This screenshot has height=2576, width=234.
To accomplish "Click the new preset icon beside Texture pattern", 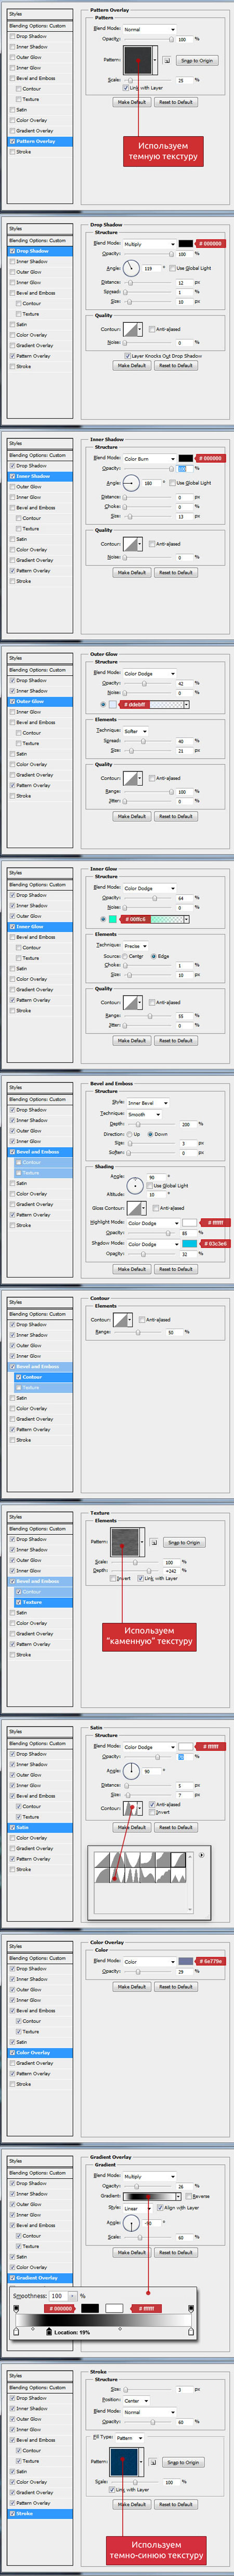I will pos(154,1543).
